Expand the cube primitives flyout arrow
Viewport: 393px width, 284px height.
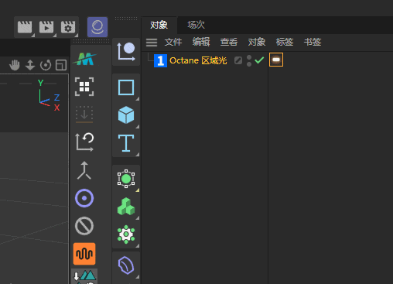pos(138,127)
